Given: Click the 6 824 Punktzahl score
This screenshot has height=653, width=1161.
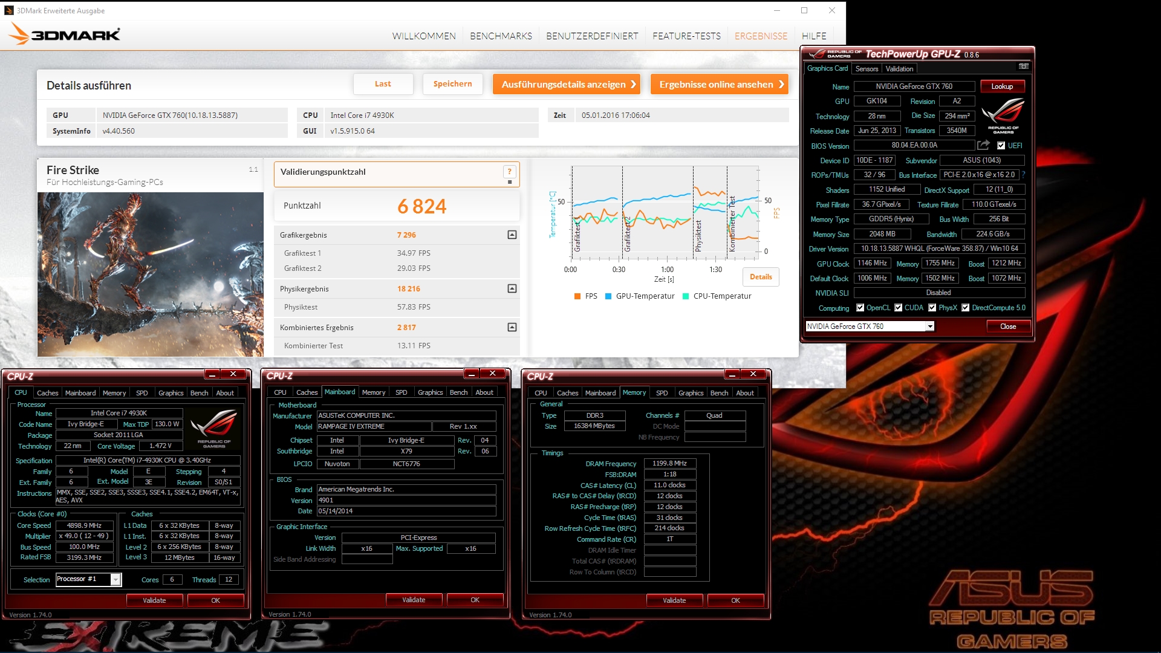Looking at the screenshot, I should click(x=421, y=207).
